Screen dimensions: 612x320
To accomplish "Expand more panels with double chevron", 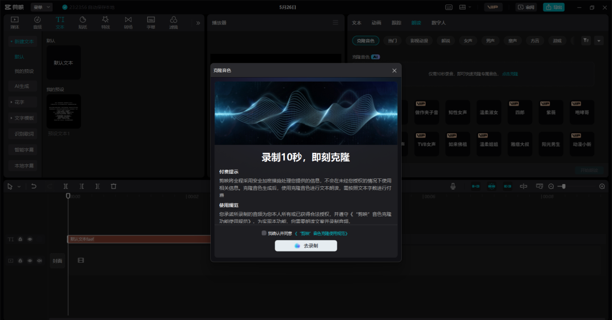I will [x=198, y=23].
